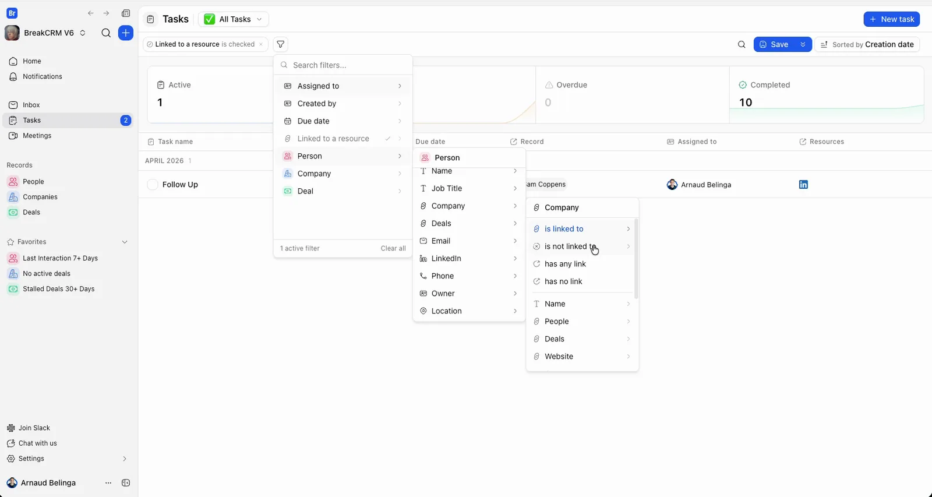Viewport: 932px width, 497px height.
Task: Collapse the Favorites section
Action: [125, 242]
